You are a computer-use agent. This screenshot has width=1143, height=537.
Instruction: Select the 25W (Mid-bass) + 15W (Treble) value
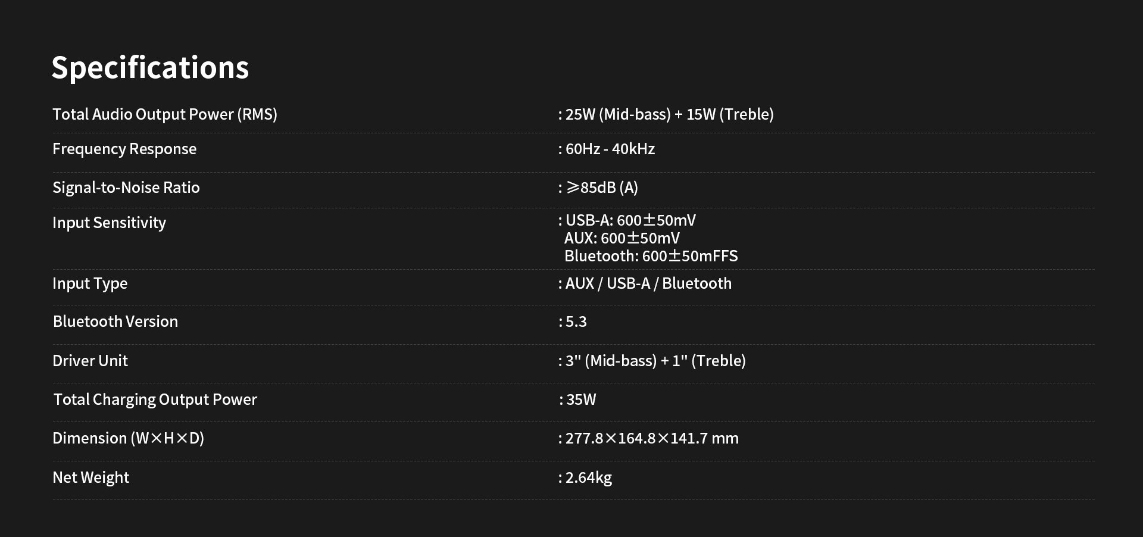pyautogui.click(x=669, y=114)
